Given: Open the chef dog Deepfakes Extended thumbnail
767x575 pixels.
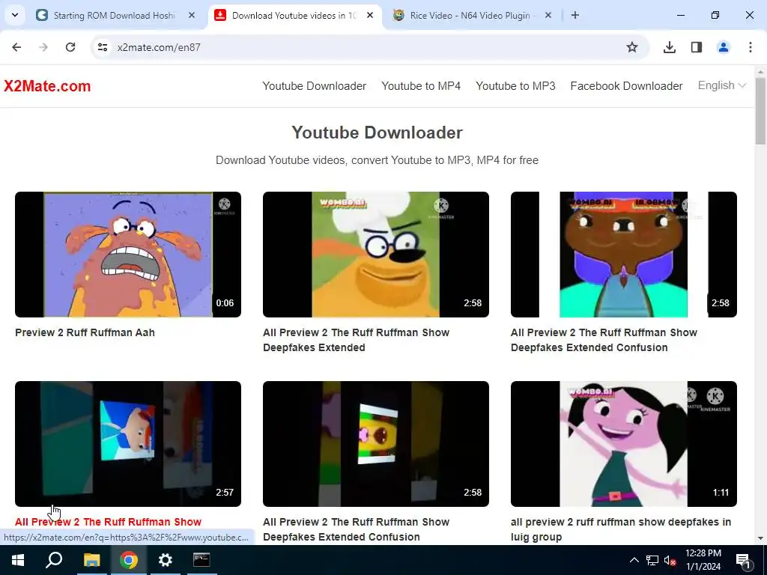Looking at the screenshot, I should [x=376, y=255].
